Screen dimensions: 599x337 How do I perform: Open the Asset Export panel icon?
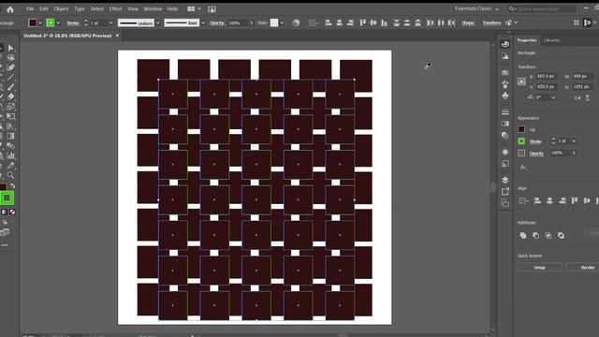[505, 191]
